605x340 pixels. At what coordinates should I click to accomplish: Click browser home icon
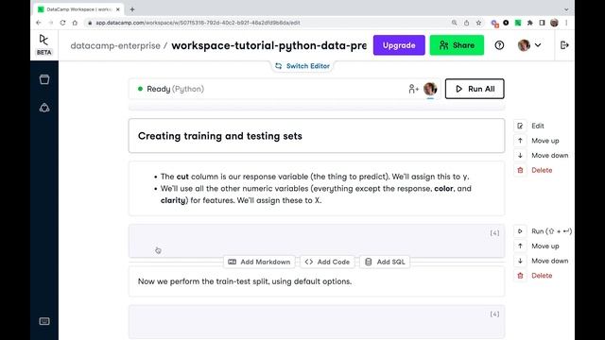75,23
